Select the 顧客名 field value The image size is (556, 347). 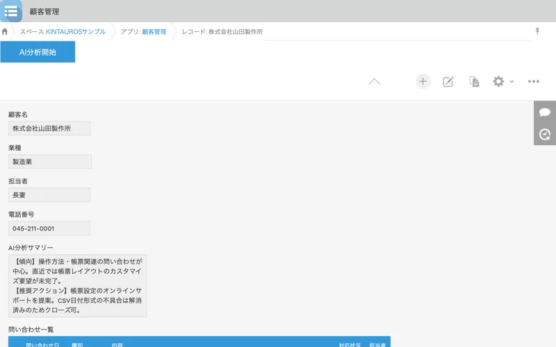tap(49, 128)
